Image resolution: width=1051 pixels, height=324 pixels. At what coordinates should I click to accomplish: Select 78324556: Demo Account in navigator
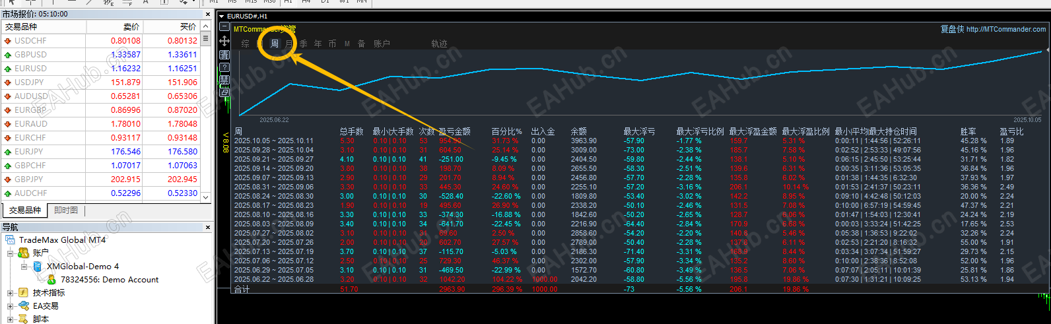(x=110, y=280)
